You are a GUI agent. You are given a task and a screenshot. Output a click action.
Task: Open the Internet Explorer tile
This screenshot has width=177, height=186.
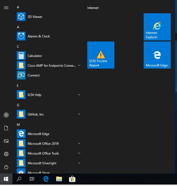pyautogui.click(x=157, y=27)
